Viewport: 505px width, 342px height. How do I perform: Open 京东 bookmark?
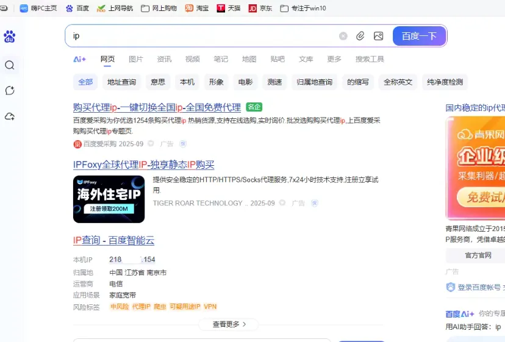pos(260,9)
